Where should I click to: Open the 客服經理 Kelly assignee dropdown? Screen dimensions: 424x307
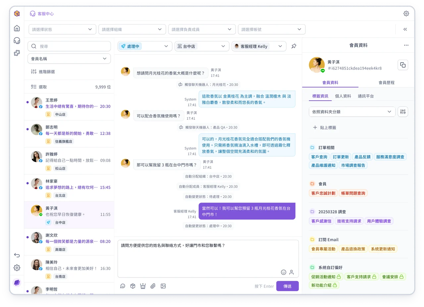(259, 46)
